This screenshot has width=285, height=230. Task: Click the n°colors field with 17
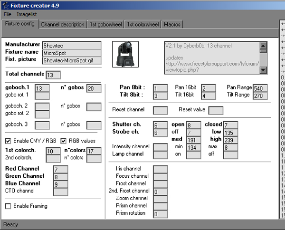(94, 151)
